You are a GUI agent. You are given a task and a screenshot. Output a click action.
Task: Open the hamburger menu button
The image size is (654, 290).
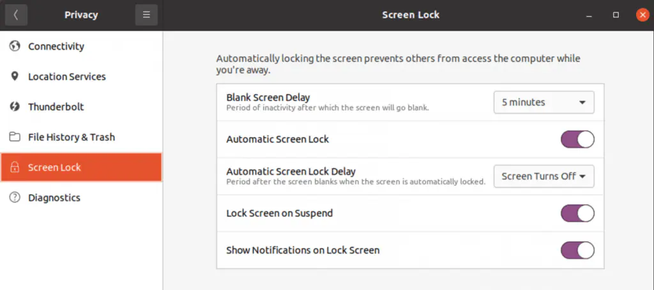tap(146, 15)
